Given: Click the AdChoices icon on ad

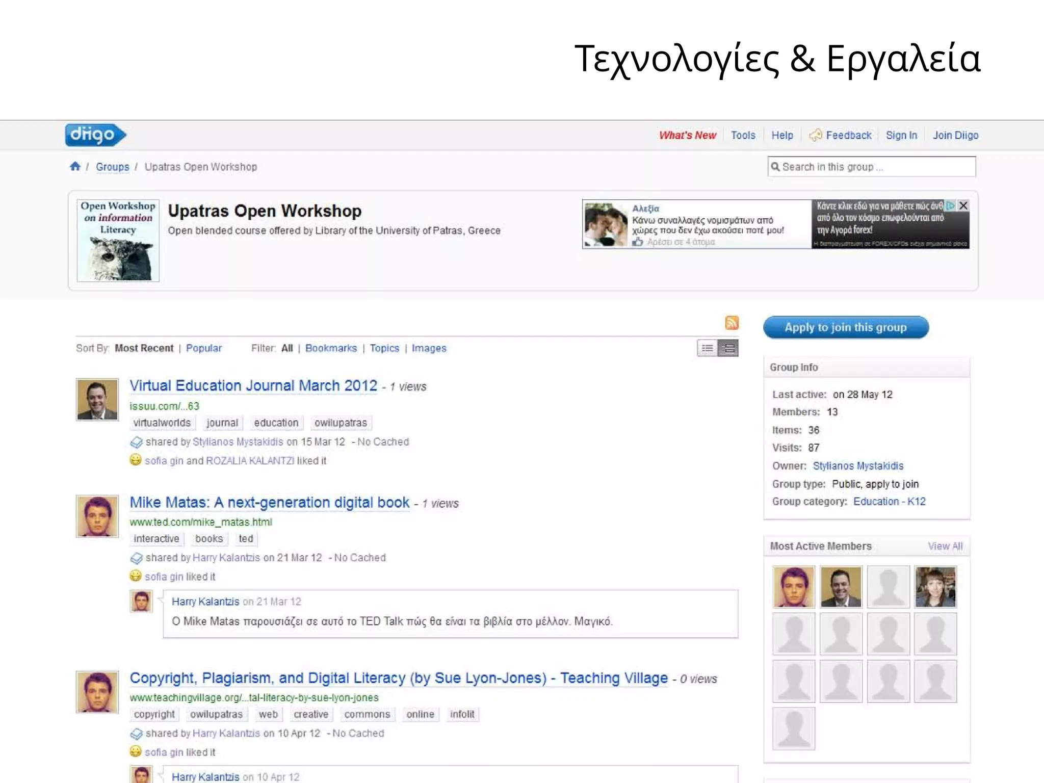Looking at the screenshot, I should tap(950, 205).
